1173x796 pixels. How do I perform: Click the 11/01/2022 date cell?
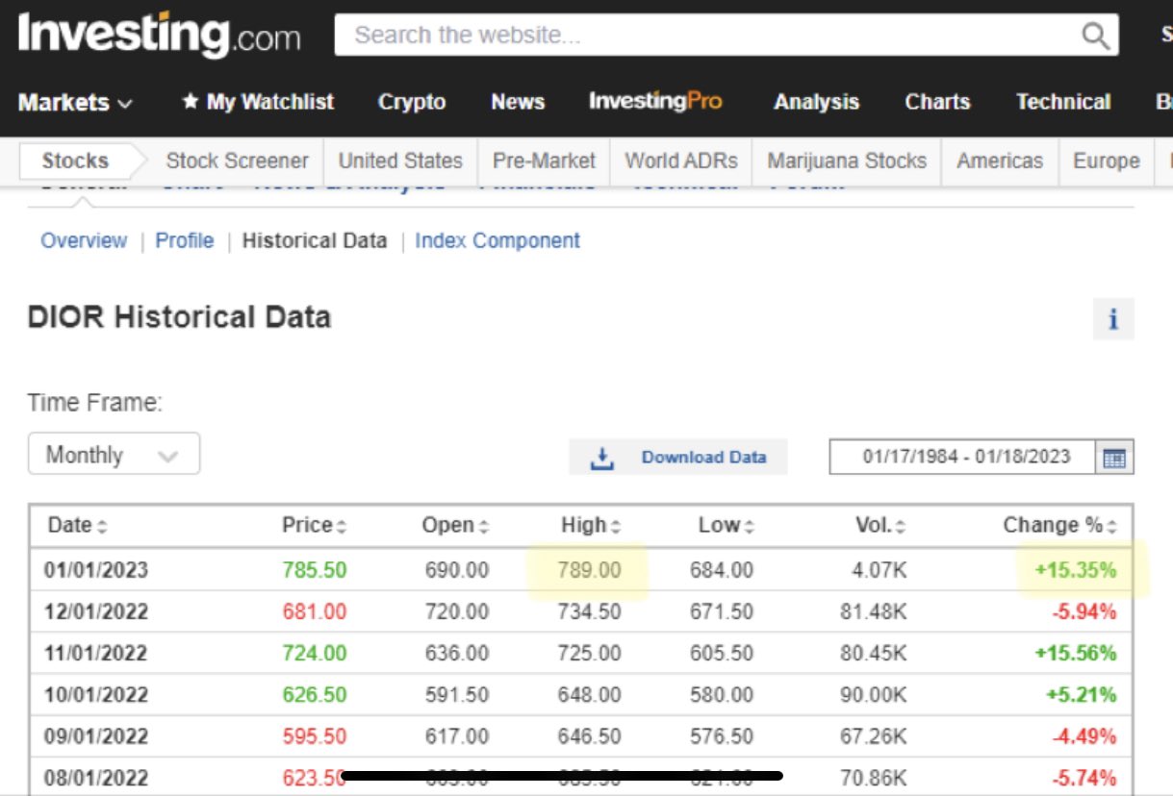(x=96, y=654)
